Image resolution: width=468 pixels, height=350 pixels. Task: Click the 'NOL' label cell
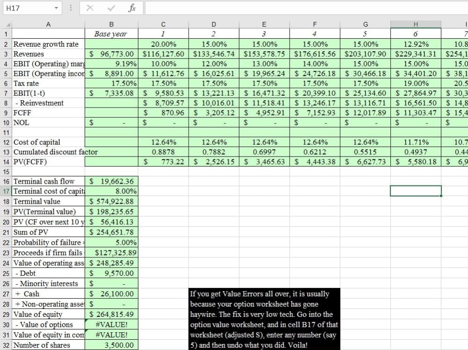(48, 122)
